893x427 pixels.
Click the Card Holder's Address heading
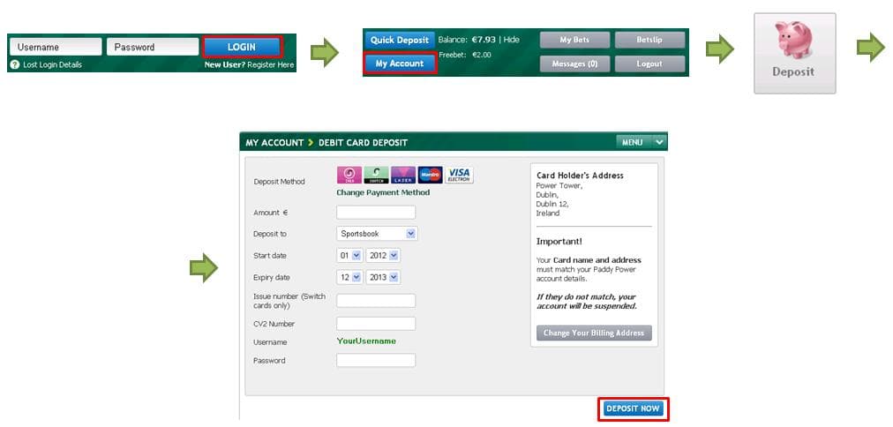(x=580, y=176)
